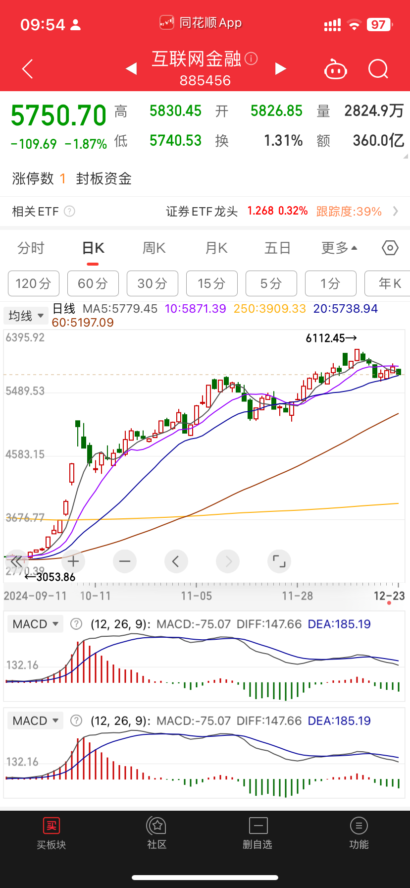Open the info icon beside 互联网金融

pyautogui.click(x=252, y=59)
